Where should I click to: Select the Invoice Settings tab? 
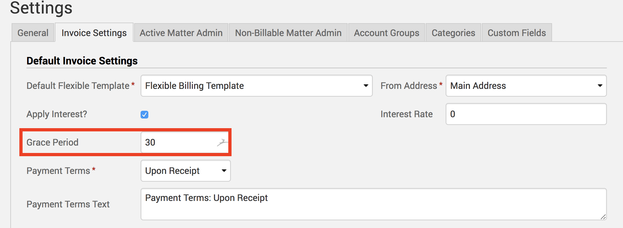pos(94,33)
